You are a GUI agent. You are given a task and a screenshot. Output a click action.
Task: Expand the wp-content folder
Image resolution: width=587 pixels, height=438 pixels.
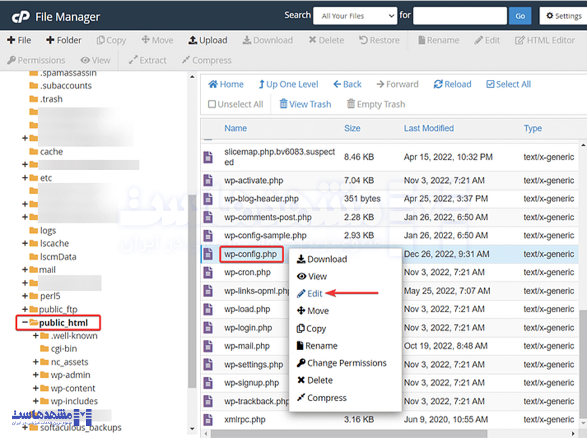pyautogui.click(x=36, y=388)
